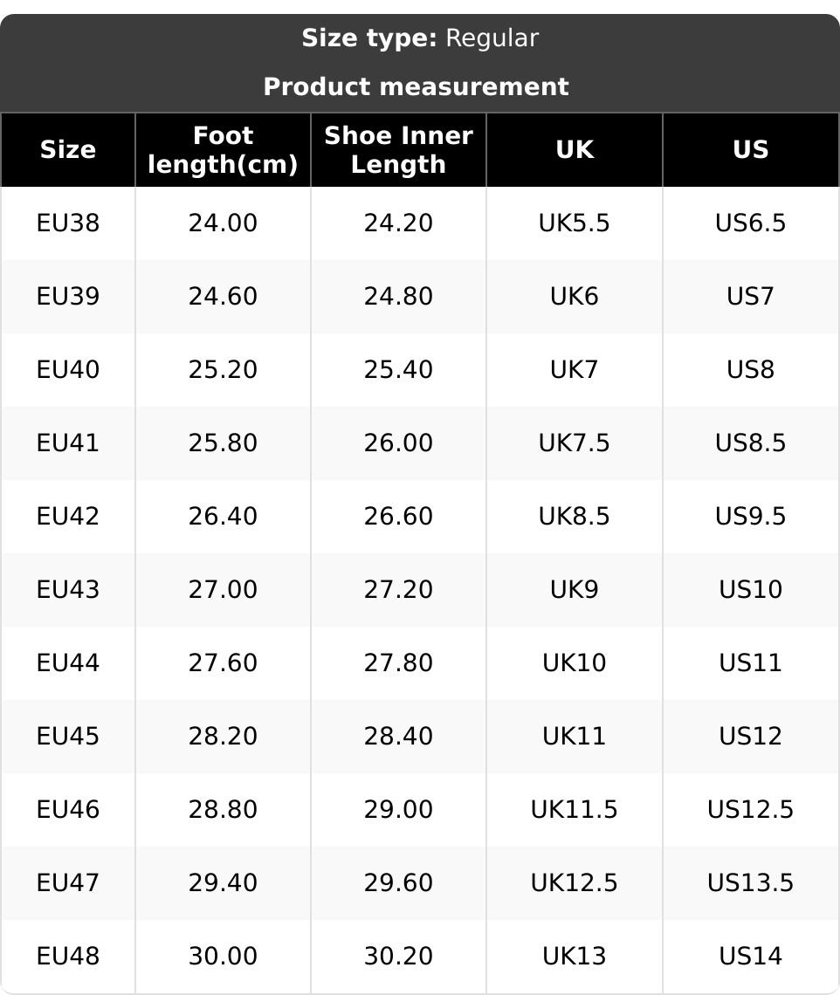Viewport: 840px width, 995px height.
Task: Click the Size column header
Action: 68,150
